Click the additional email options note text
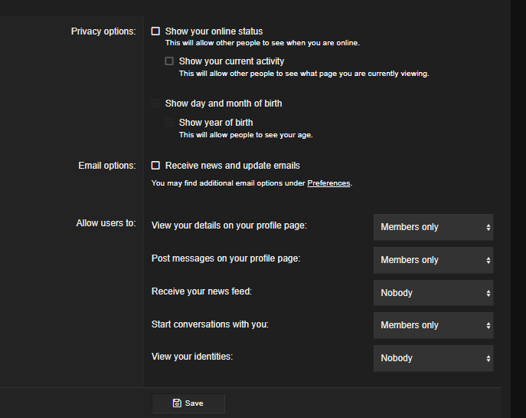Image resolution: width=526 pixels, height=418 pixels. (x=229, y=183)
